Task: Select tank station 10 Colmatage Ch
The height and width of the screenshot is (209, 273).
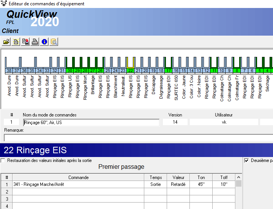Action: pos(222,71)
